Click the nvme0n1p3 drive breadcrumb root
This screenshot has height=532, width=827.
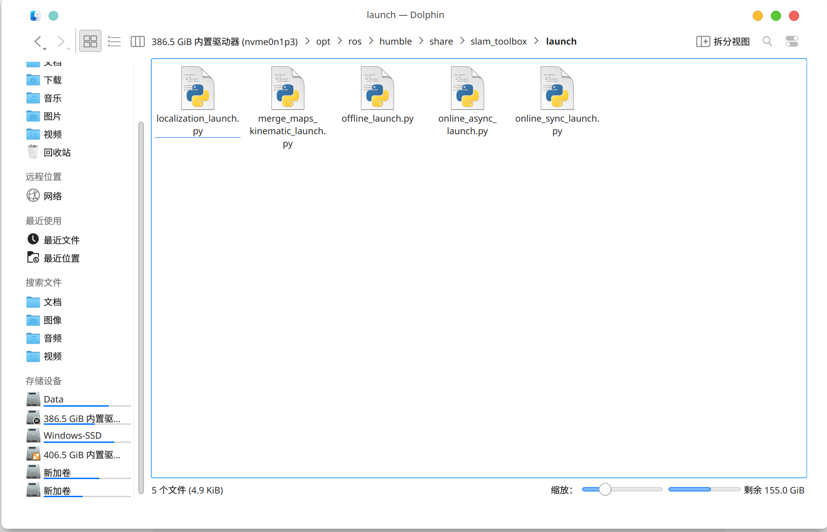225,41
